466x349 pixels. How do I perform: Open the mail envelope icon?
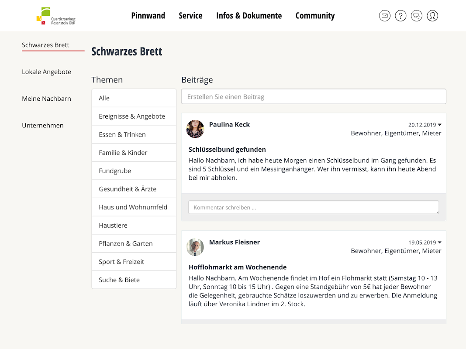(384, 16)
